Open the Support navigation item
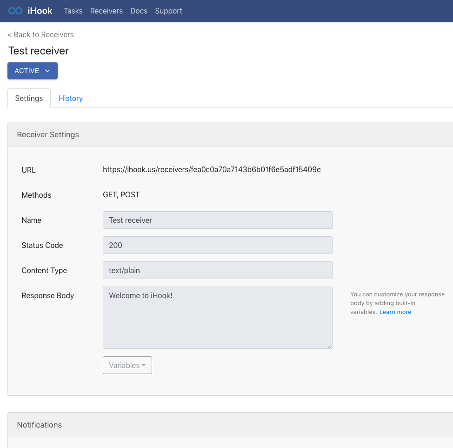 (x=168, y=11)
